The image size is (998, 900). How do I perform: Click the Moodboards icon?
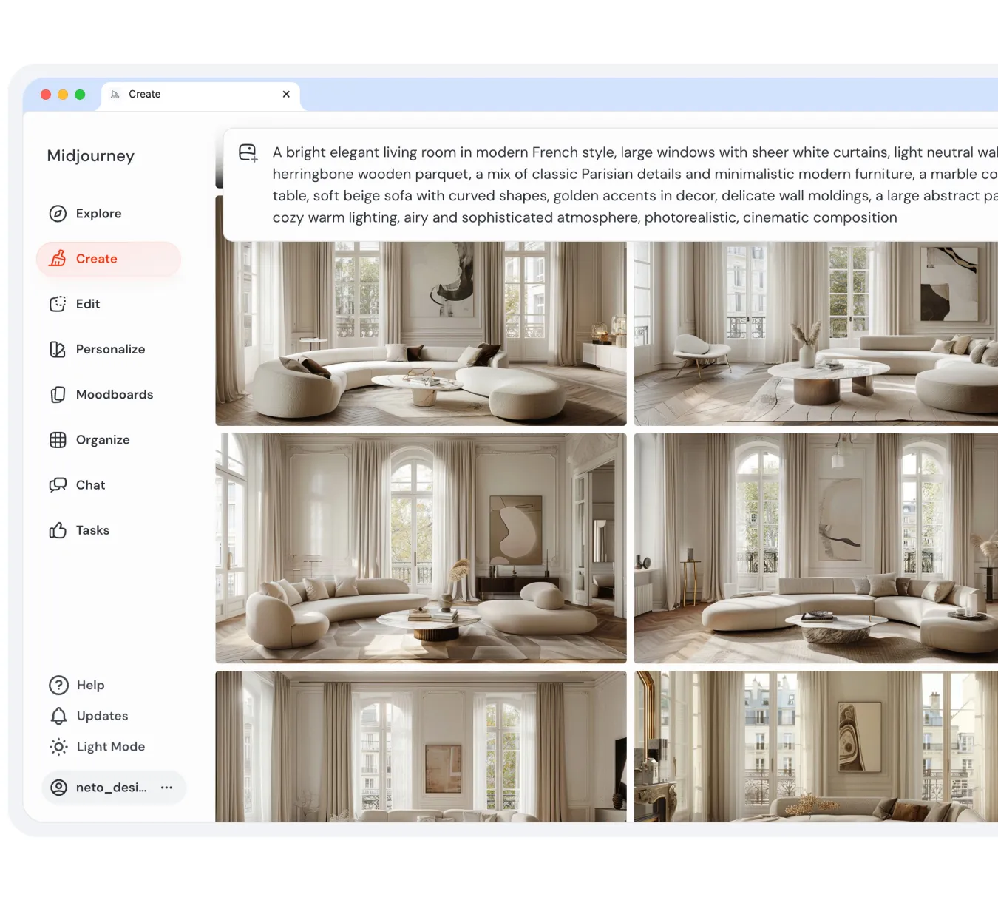pyautogui.click(x=58, y=395)
